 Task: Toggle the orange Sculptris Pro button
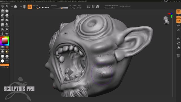coord(5,65)
